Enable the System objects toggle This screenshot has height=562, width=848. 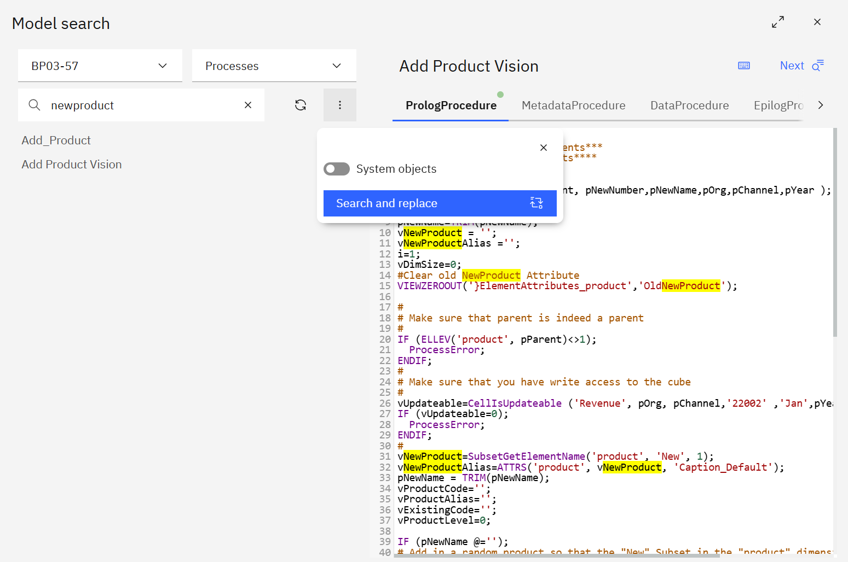(336, 168)
